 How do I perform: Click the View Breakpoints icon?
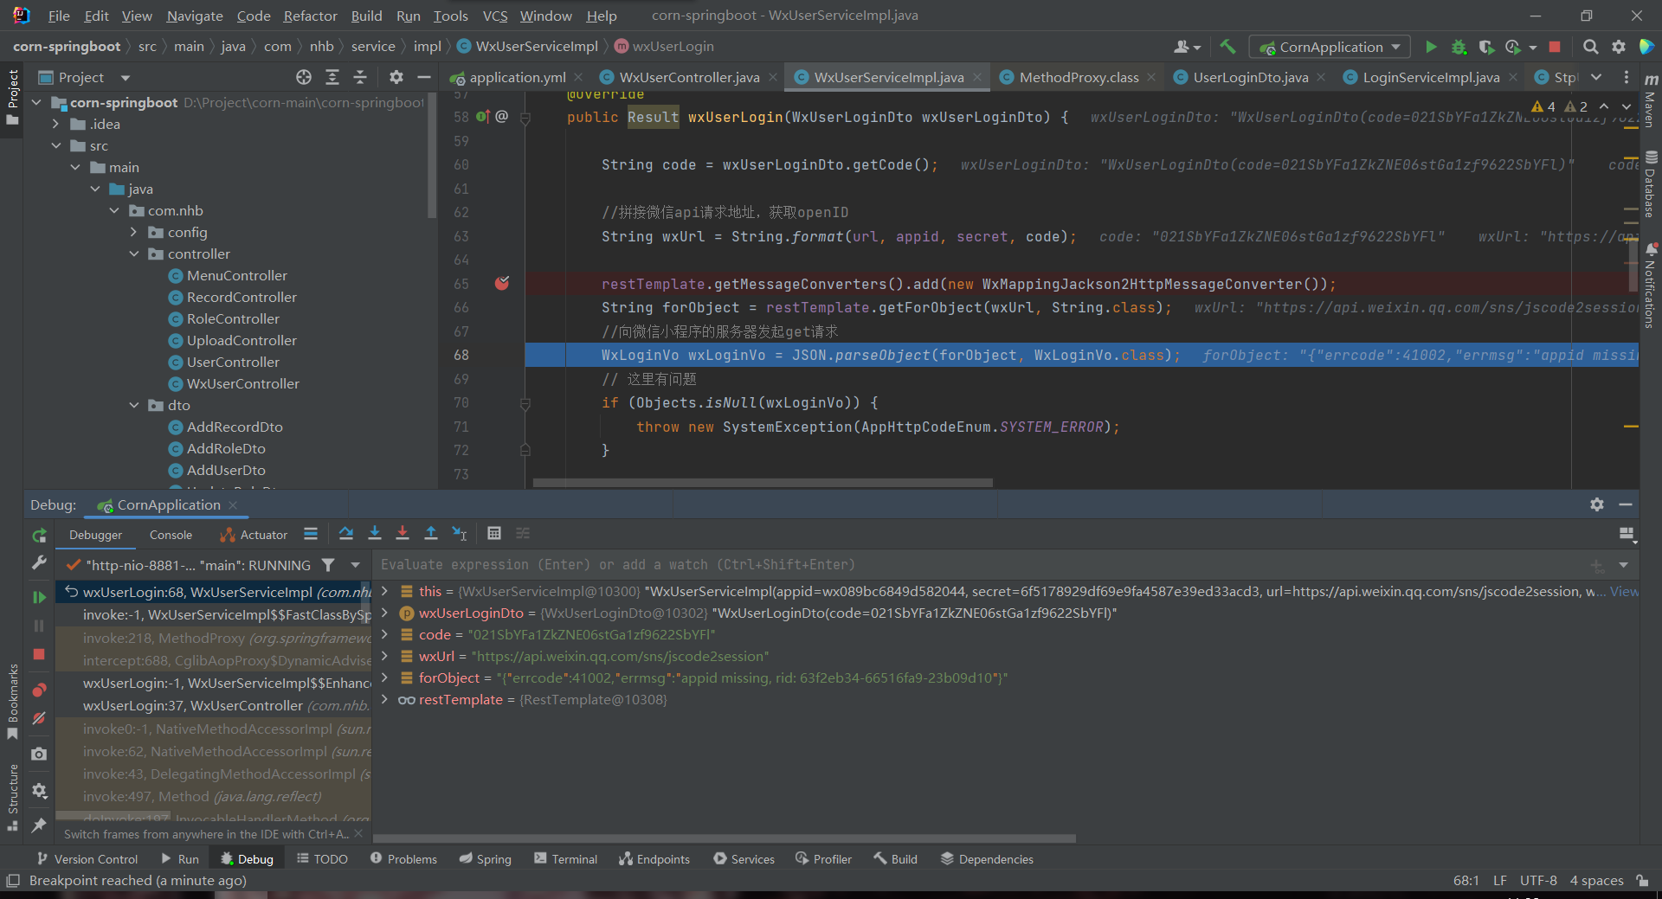(x=39, y=690)
